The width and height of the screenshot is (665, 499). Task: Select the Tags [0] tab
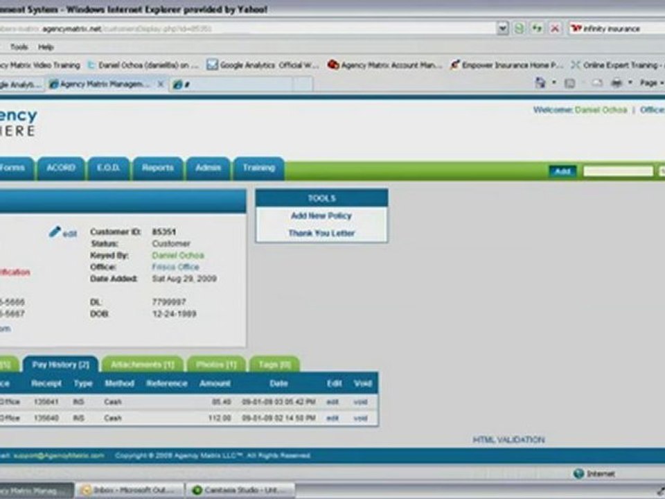tap(274, 365)
